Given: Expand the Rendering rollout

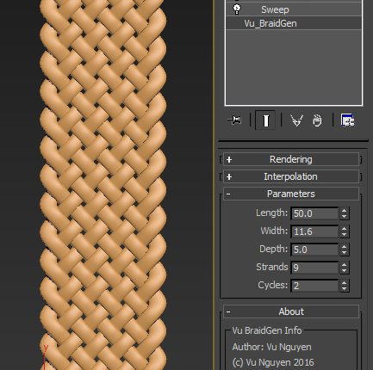Looking at the screenshot, I should (x=291, y=159).
